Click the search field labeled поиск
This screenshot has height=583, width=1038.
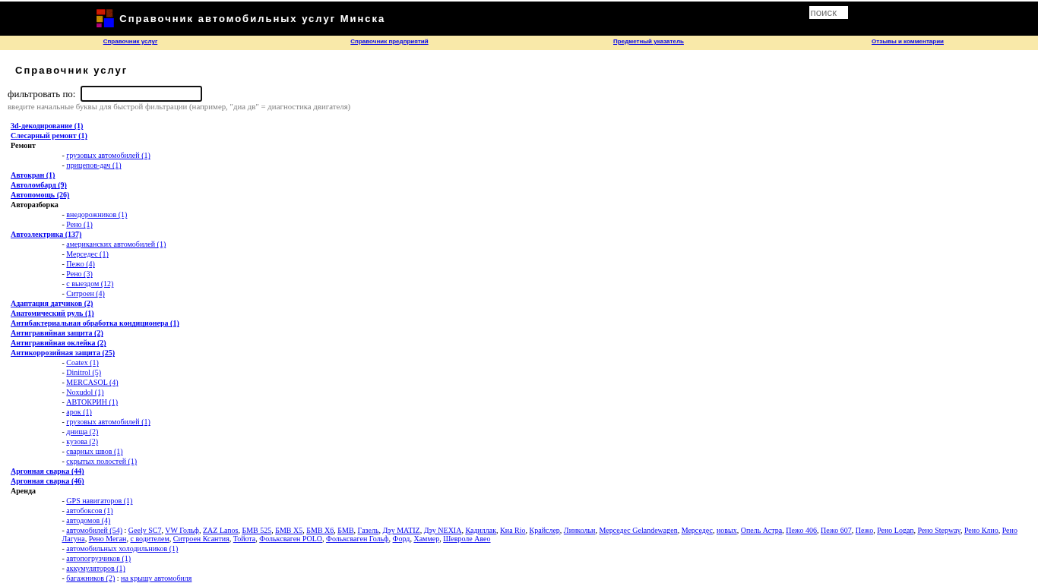tap(828, 12)
